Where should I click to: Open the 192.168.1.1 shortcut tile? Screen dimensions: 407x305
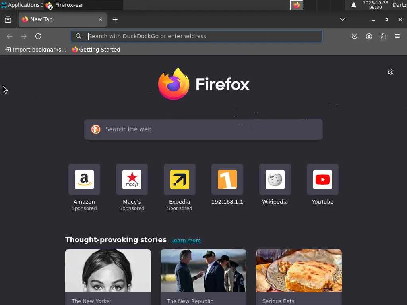coord(227,180)
